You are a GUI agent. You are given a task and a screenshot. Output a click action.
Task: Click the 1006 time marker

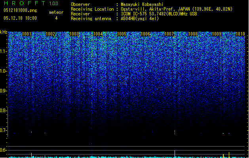(x=145, y=34)
